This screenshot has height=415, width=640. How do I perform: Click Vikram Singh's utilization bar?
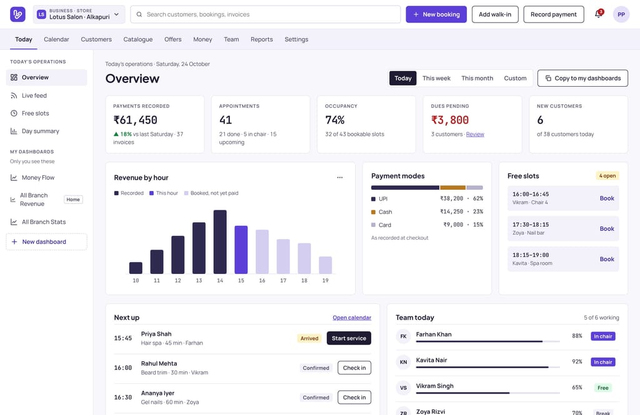487,393
